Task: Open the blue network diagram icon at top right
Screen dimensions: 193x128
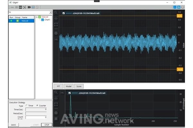Action: coord(175,7)
